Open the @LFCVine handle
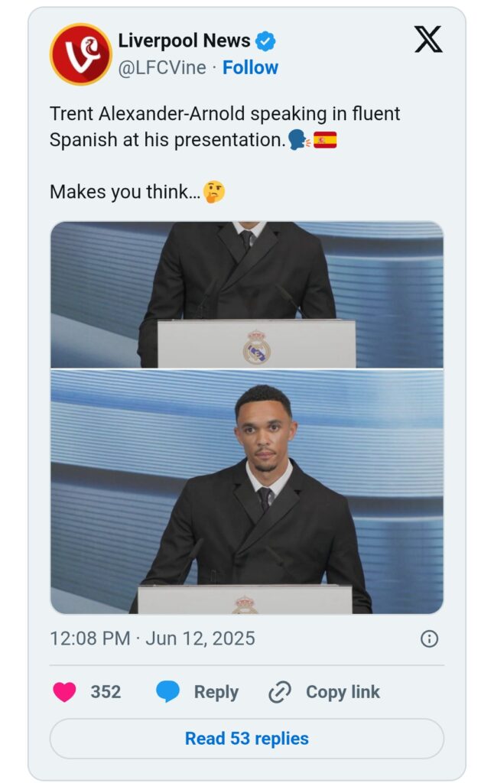Screen dimensions: 494x783 pyautogui.click(x=162, y=68)
